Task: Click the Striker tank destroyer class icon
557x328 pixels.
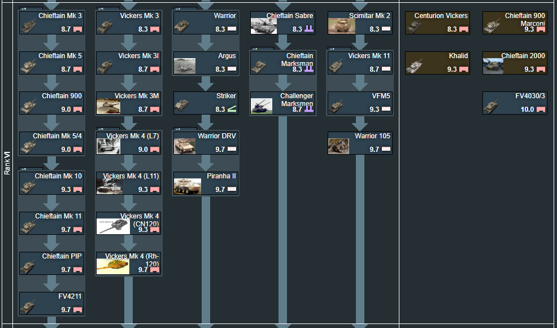Action: click(232, 110)
